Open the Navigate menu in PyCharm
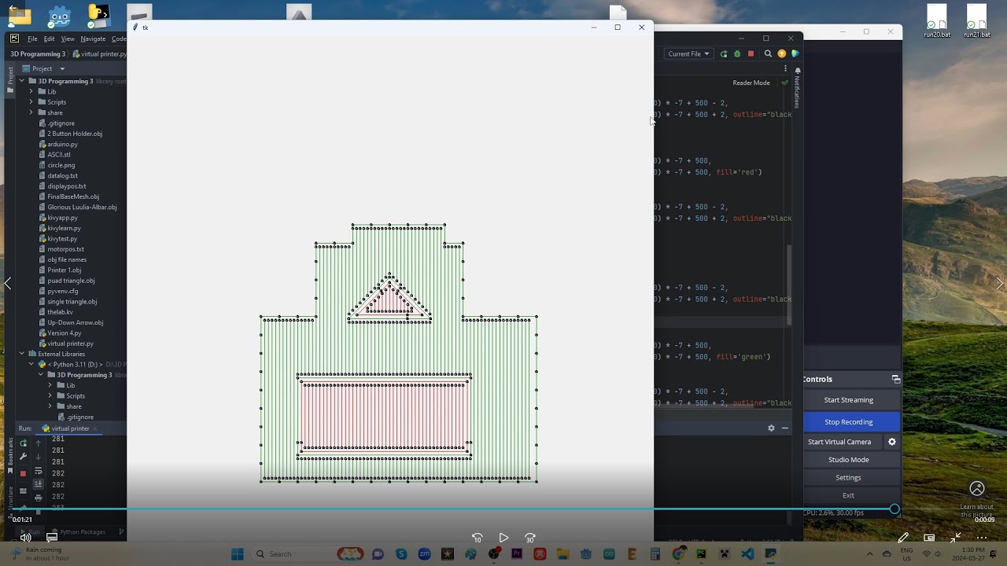The height and width of the screenshot is (566, 1007). (93, 39)
